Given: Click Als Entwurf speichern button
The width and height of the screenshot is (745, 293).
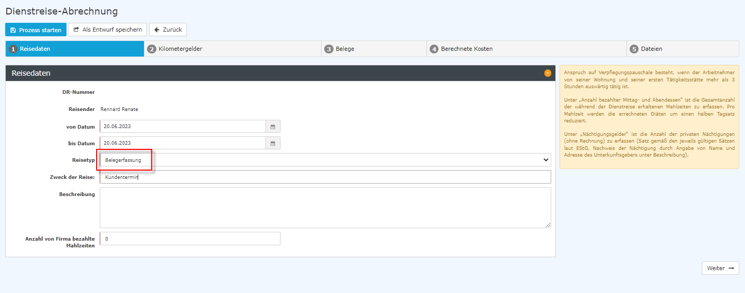Looking at the screenshot, I should pos(108,30).
